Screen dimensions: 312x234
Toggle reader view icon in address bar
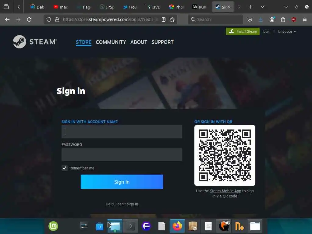click(x=164, y=19)
